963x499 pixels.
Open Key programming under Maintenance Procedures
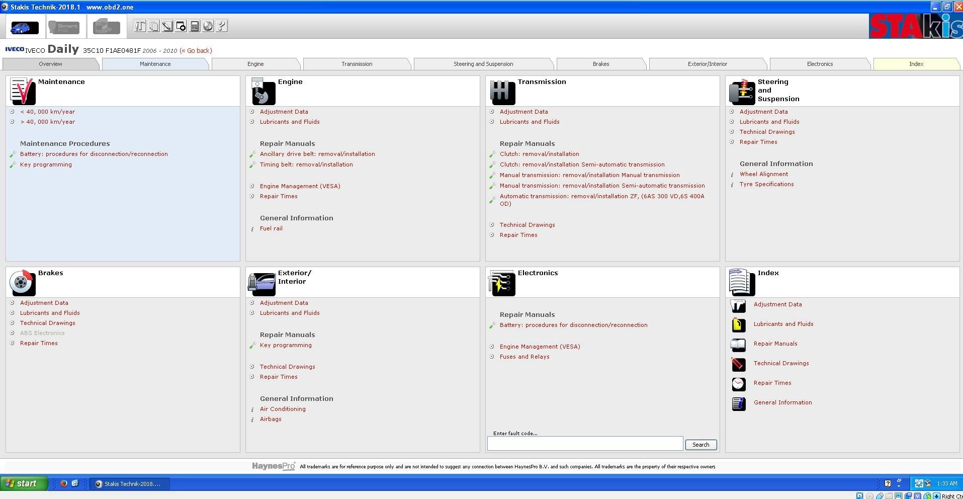(46, 164)
